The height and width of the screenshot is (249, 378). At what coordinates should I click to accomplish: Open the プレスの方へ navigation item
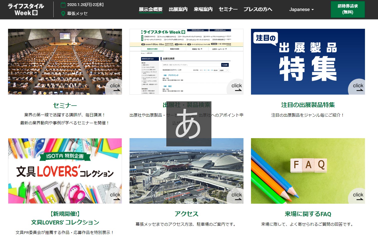[258, 10]
